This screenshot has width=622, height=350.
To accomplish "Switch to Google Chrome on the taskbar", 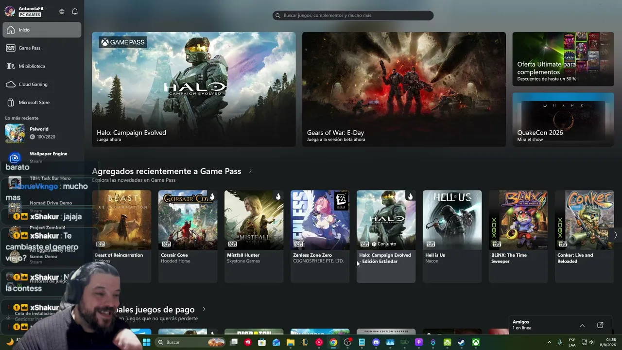I will coord(333,342).
